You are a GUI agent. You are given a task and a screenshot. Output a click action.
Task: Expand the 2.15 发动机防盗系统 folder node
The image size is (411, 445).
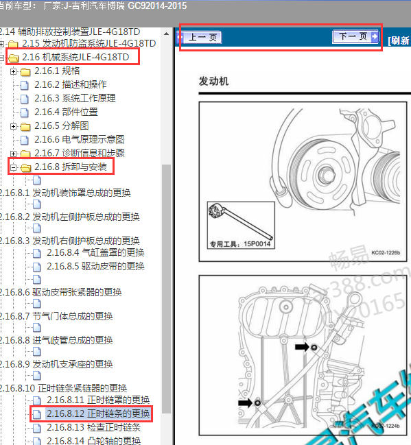click(x=1, y=44)
